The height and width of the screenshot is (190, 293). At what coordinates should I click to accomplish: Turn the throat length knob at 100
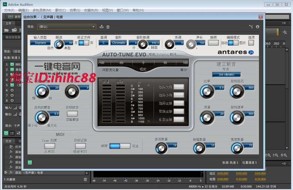191,45
